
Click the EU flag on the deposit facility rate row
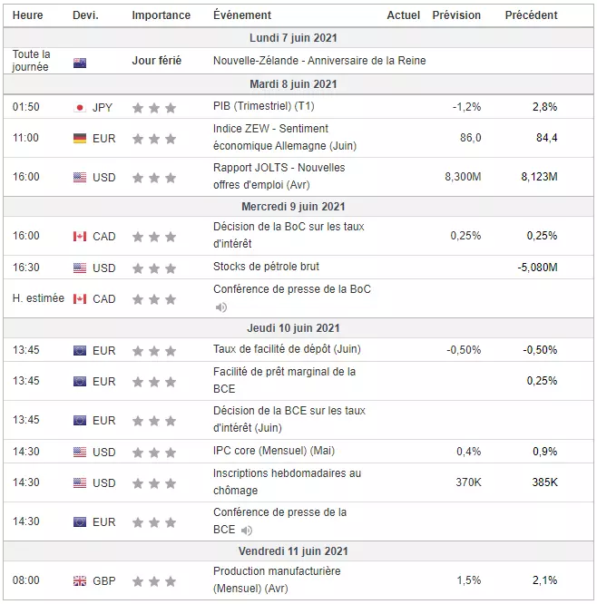click(x=80, y=351)
